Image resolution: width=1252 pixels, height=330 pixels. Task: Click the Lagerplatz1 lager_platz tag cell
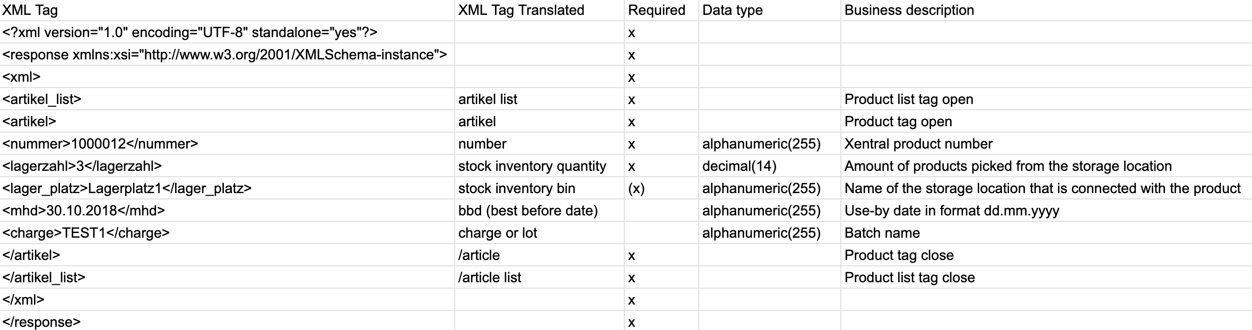coord(127,188)
